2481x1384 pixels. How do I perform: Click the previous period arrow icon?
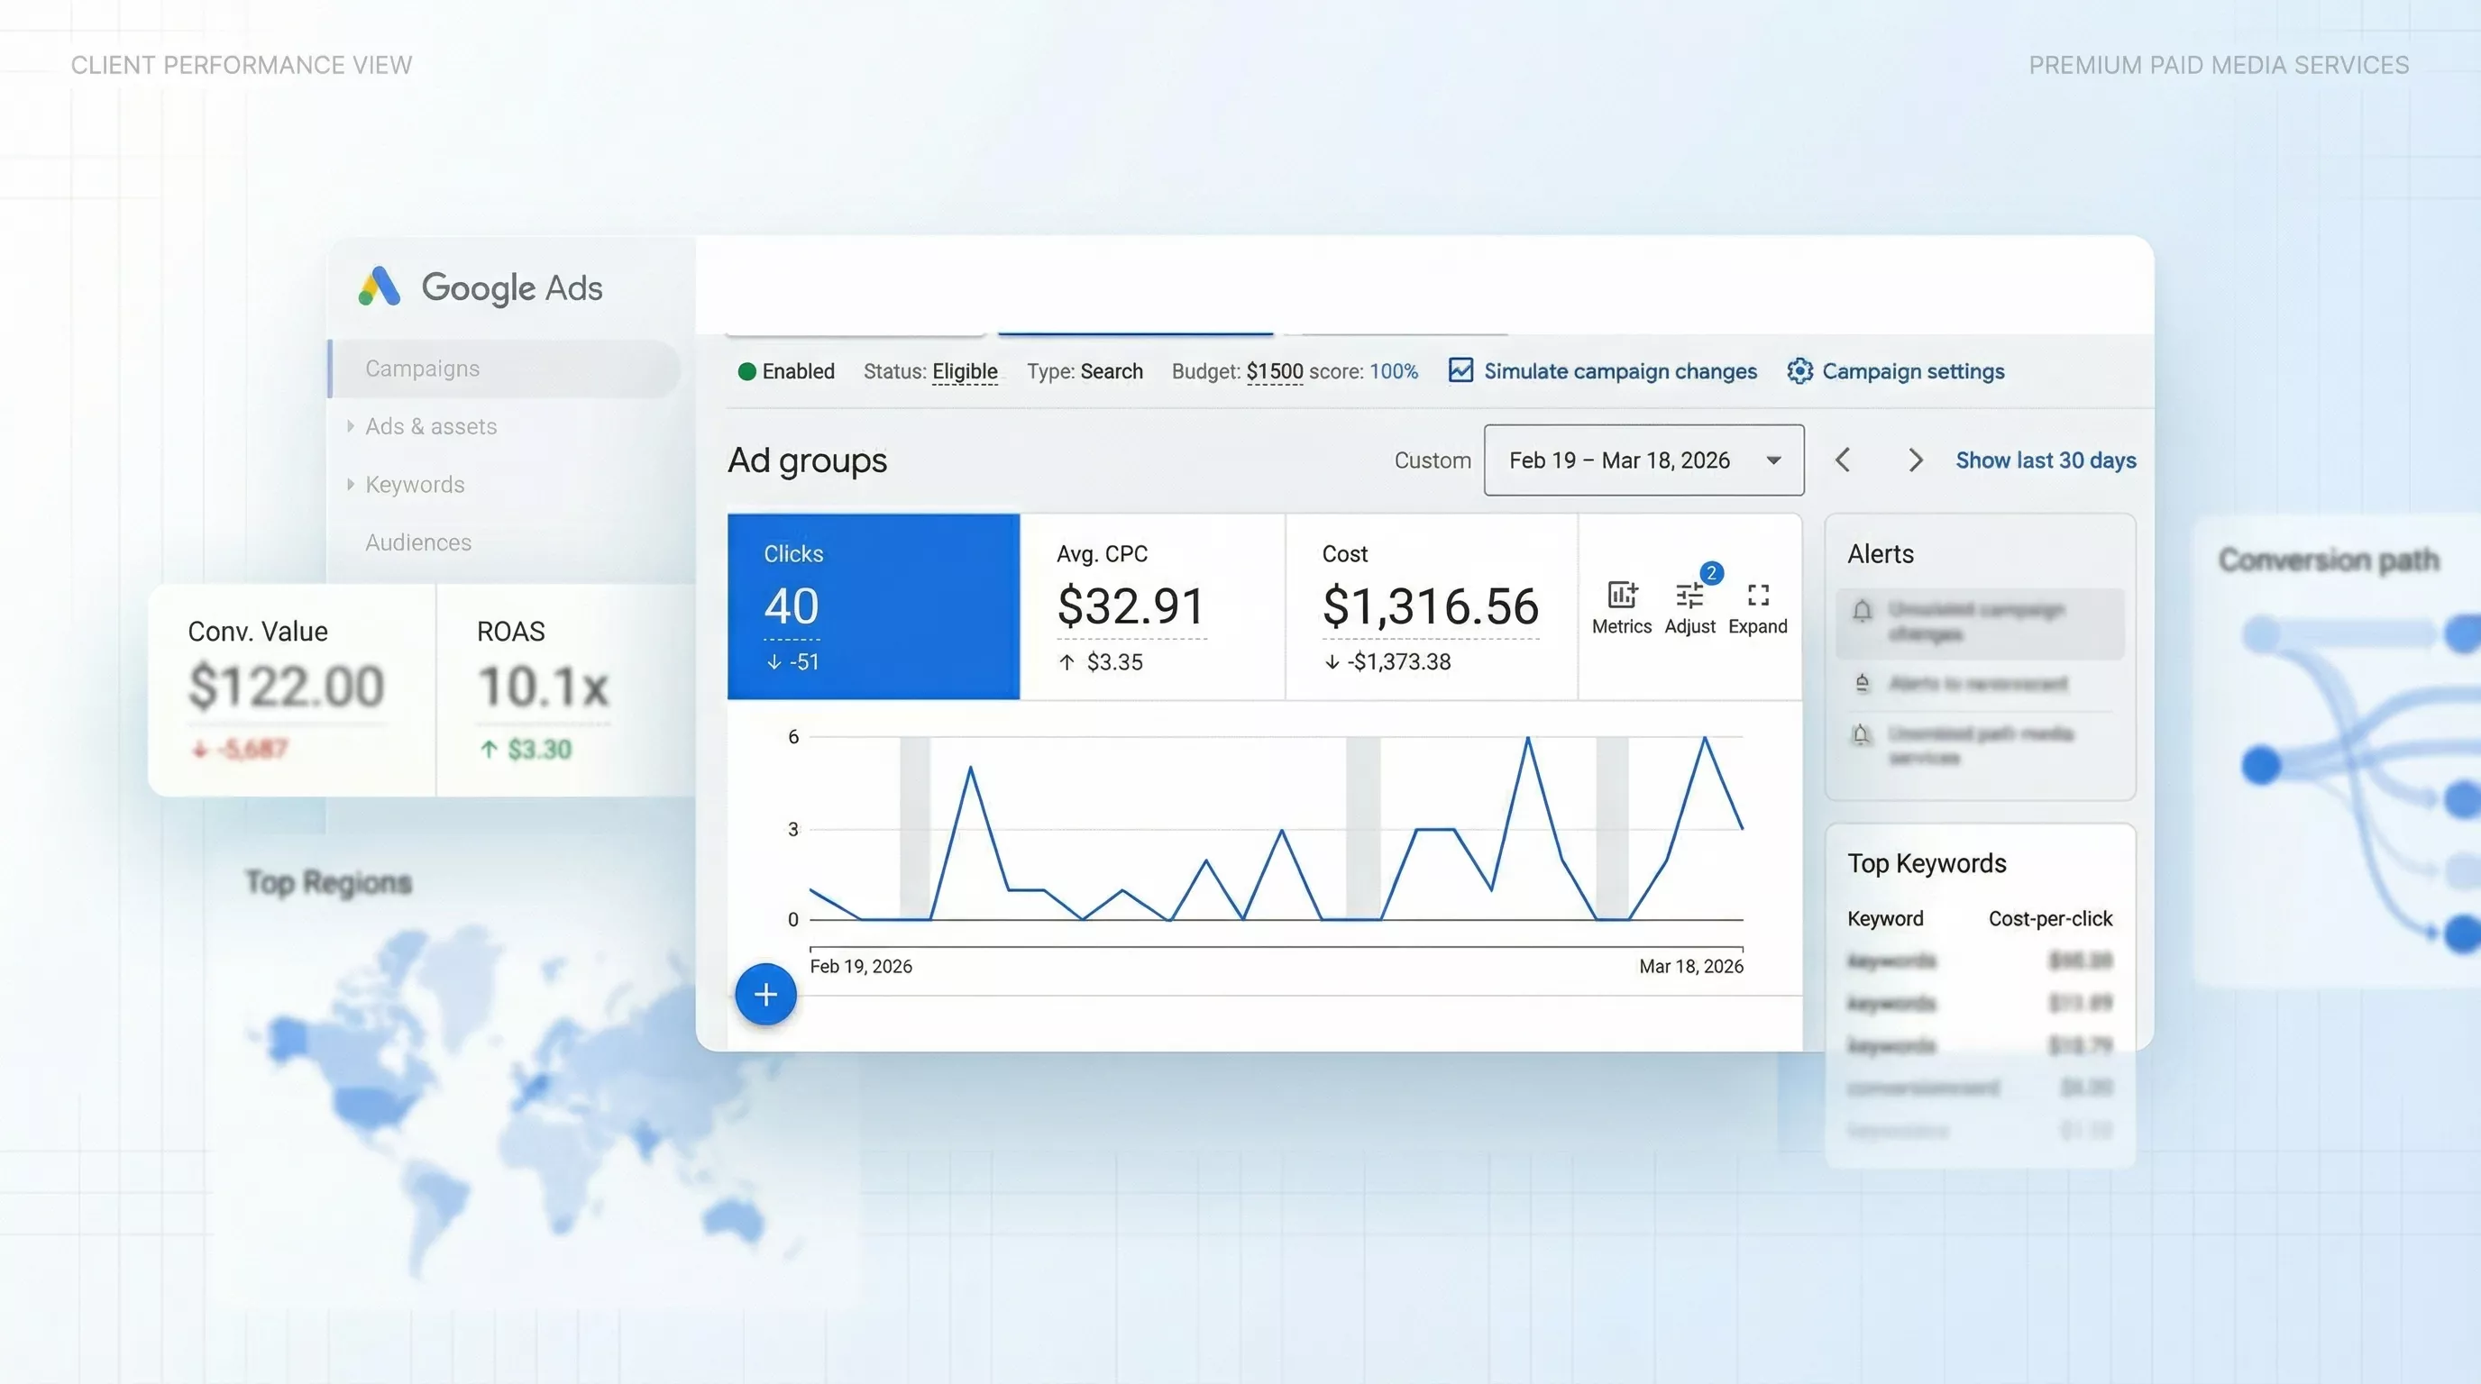coord(1843,460)
